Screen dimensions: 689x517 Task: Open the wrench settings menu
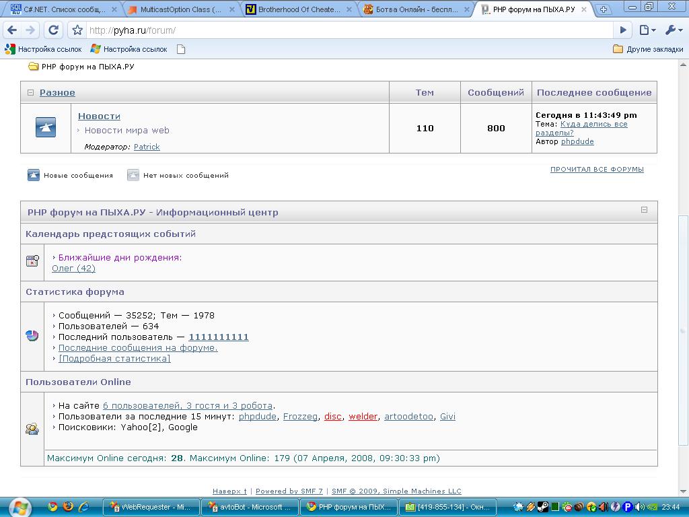coord(673,30)
